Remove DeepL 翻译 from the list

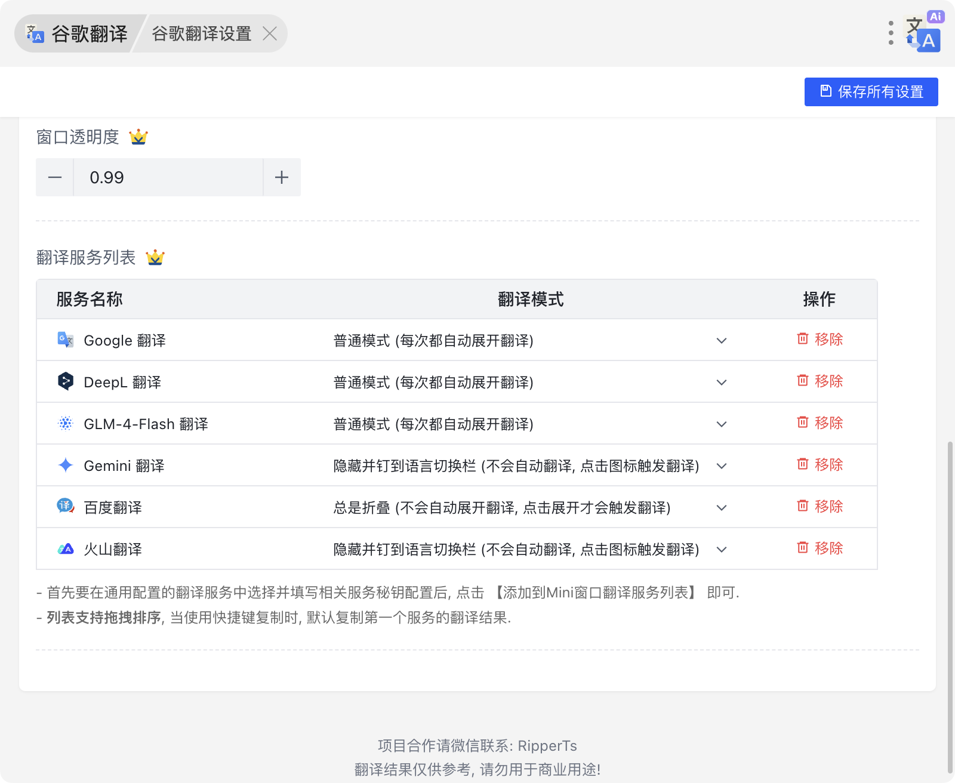click(820, 381)
